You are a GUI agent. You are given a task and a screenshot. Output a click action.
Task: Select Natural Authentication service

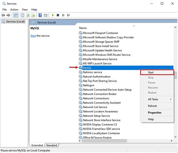pos(97,76)
